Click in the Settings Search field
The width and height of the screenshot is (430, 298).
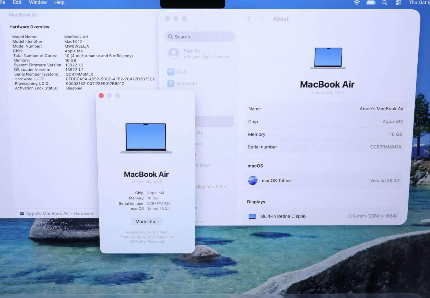tap(200, 37)
